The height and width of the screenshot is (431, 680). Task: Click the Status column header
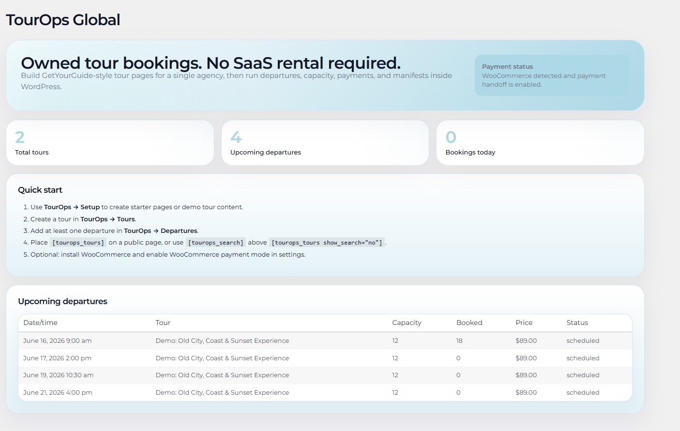click(x=577, y=323)
